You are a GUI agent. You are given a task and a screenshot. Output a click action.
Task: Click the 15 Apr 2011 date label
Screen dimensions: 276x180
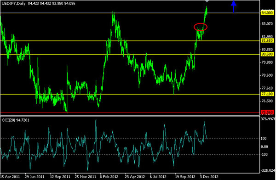[x=10, y=177]
